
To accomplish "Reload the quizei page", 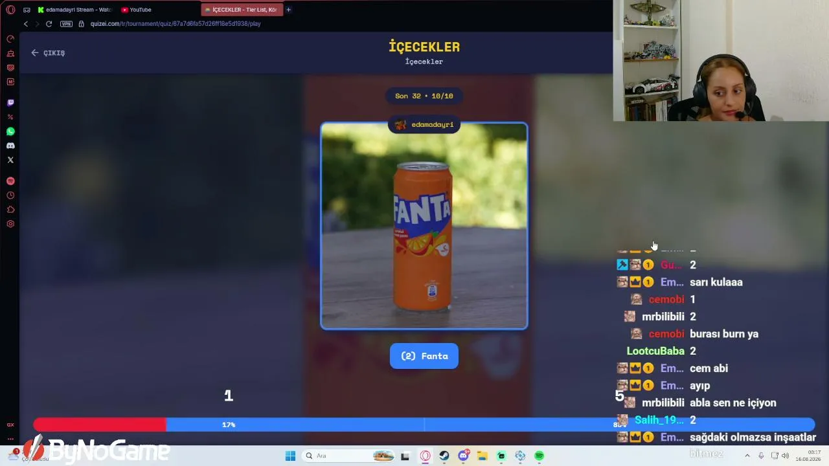I will [49, 24].
